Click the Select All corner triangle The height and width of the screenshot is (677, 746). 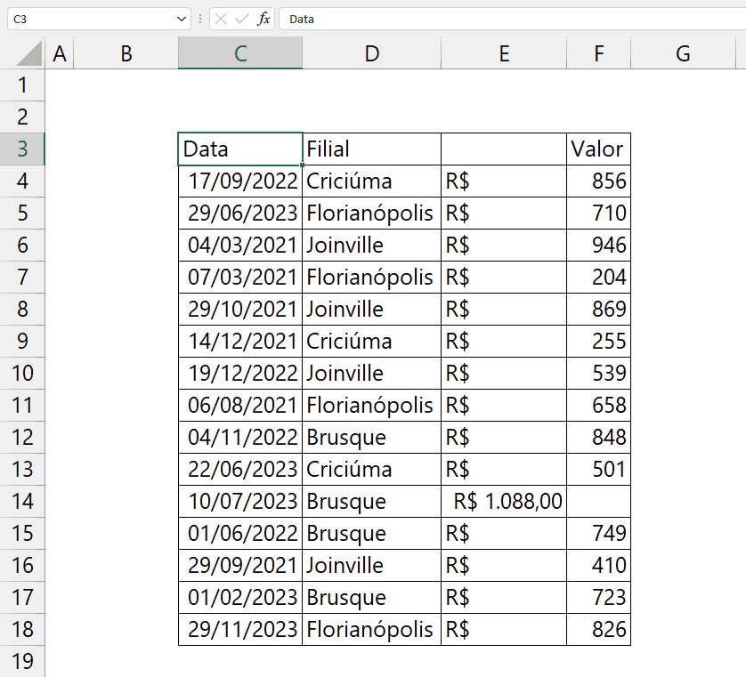(x=29, y=53)
